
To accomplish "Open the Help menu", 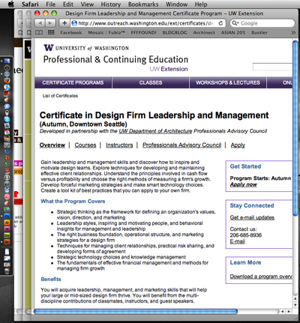I will 201,4.
